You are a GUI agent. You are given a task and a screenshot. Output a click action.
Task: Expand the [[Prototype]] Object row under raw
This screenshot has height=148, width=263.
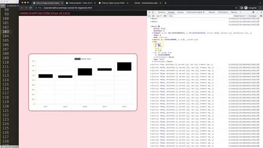pyautogui.click(x=155, y=57)
